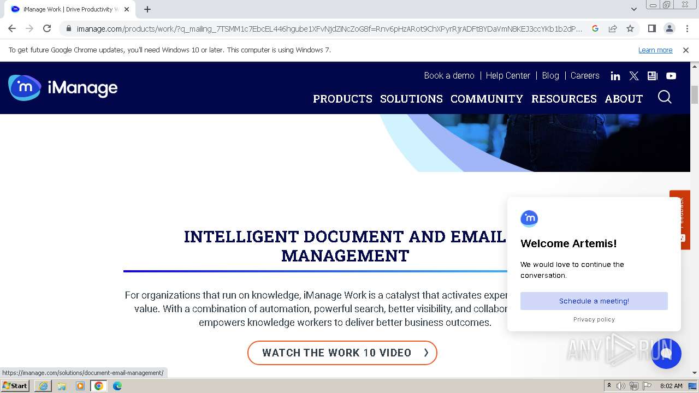
Task: Click Book a demo link
Action: (449, 76)
